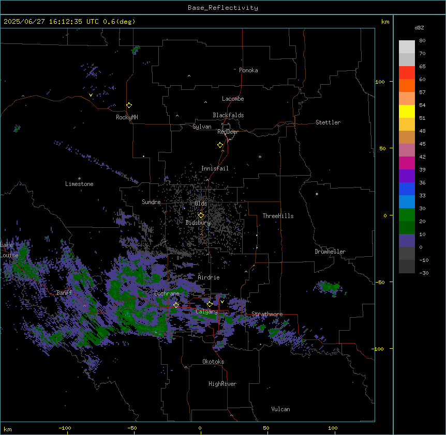Click the yellow marker below Cochrane
The image size is (446, 435).
[176, 305]
